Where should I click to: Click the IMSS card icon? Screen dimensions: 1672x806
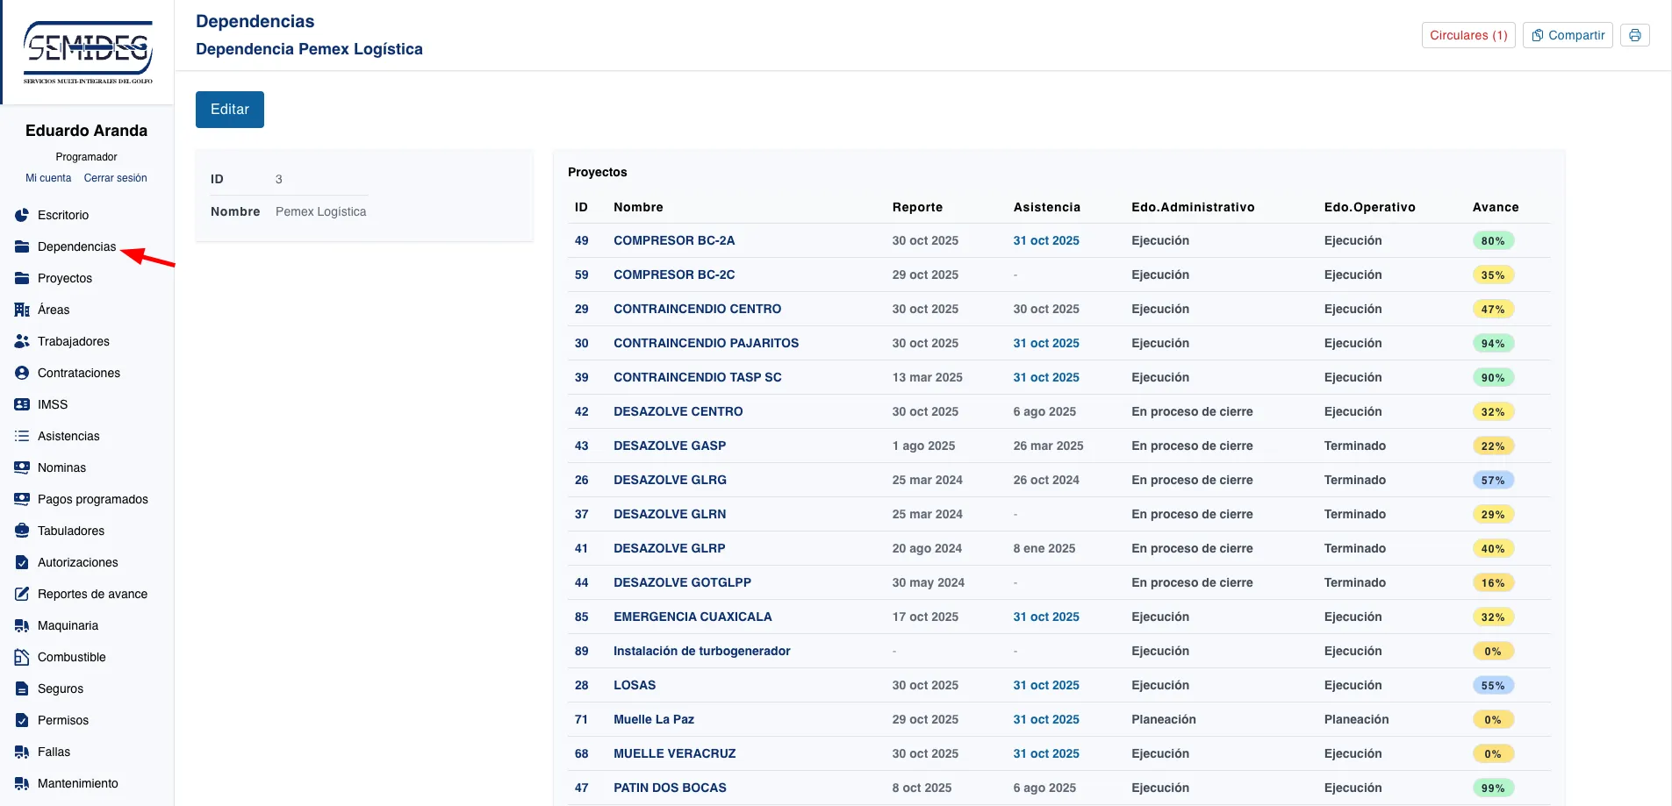pos(22,404)
